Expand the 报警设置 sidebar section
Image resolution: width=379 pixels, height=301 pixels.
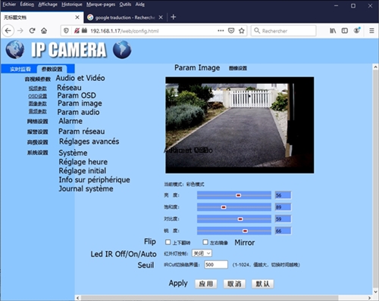click(x=38, y=132)
